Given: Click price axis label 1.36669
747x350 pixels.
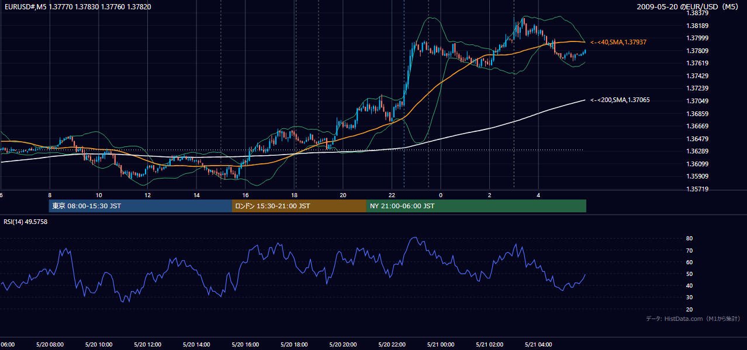Looking at the screenshot, I should pyautogui.click(x=697, y=126).
